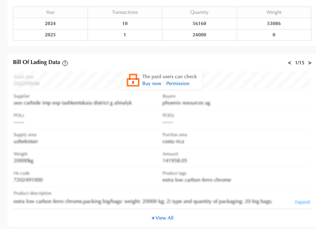
Task: Click the Quantity column header
Action: (x=199, y=12)
